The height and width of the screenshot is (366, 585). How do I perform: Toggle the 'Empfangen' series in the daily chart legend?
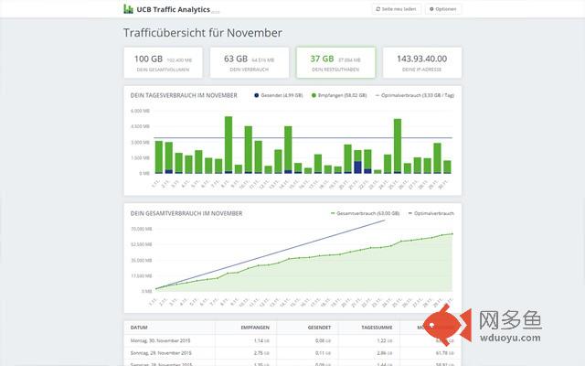coord(339,95)
